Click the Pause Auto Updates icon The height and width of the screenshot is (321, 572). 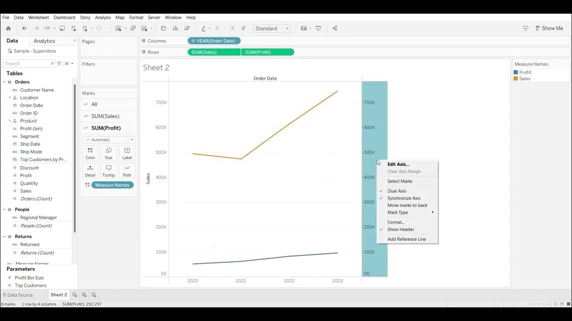(x=85, y=29)
